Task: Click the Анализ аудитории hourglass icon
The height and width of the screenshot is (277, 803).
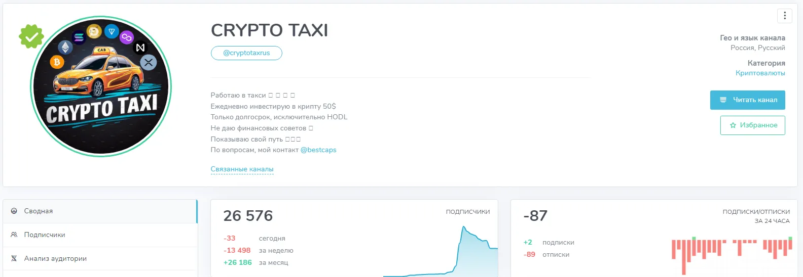Action: pos(14,258)
